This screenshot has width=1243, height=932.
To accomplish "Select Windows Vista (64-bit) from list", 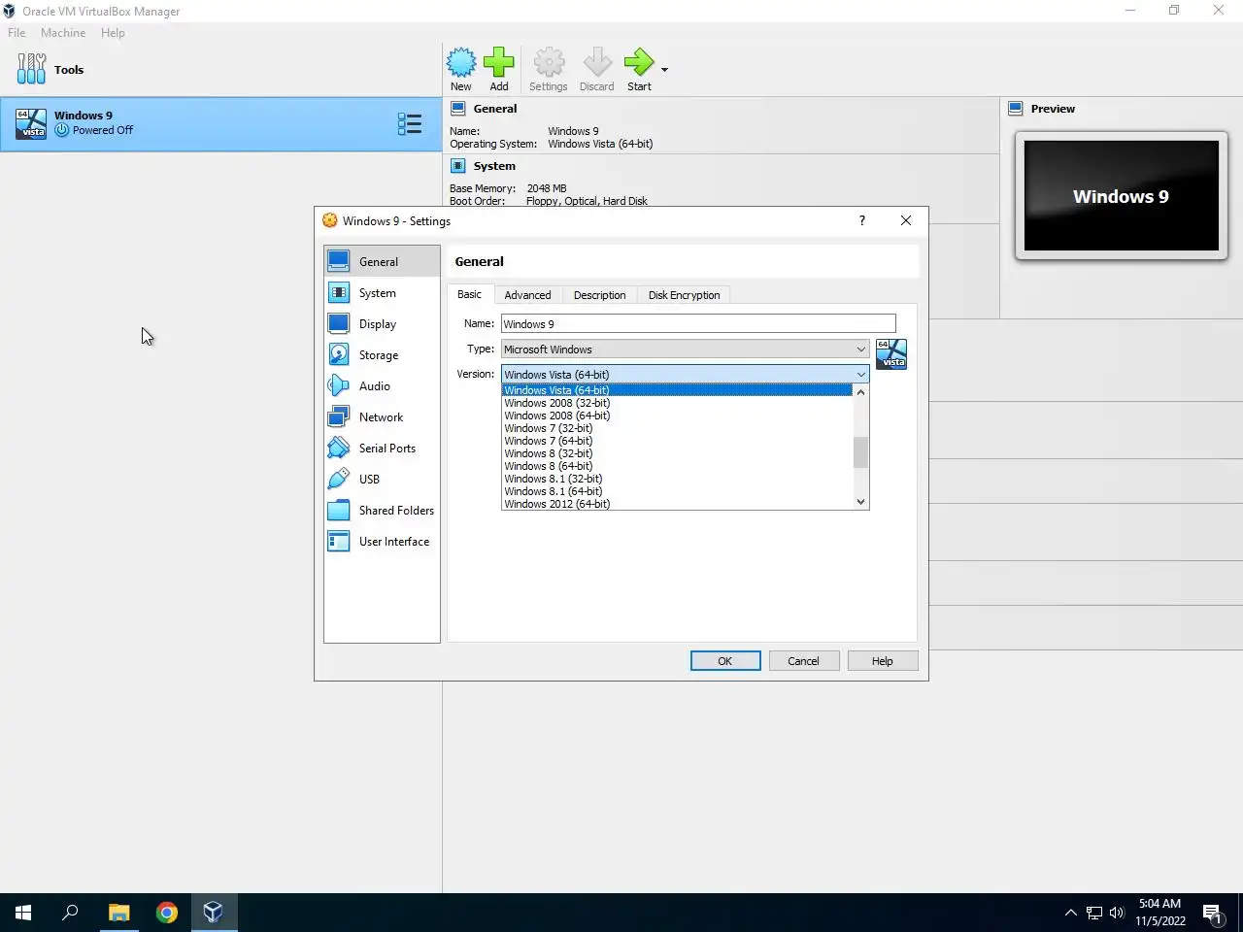I will (677, 390).
